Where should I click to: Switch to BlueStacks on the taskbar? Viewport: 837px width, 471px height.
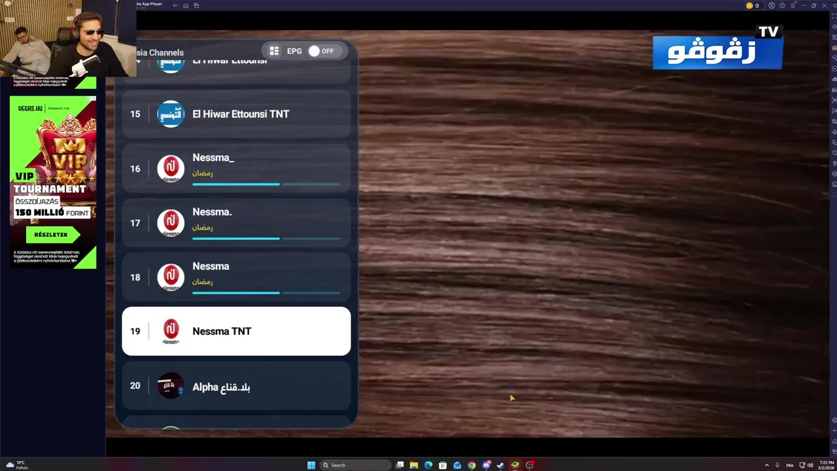click(x=515, y=465)
